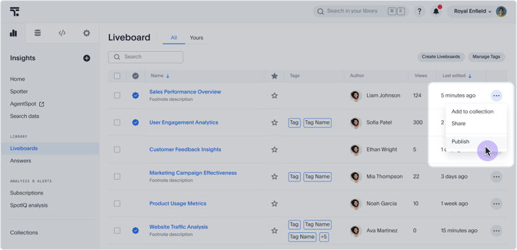The width and height of the screenshot is (517, 250).
Task: Check the Product Usage Metrics row checkbox
Action: click(x=117, y=204)
